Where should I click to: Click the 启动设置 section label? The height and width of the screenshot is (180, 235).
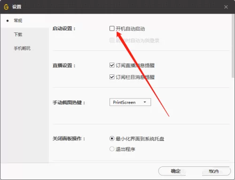pos(64,29)
